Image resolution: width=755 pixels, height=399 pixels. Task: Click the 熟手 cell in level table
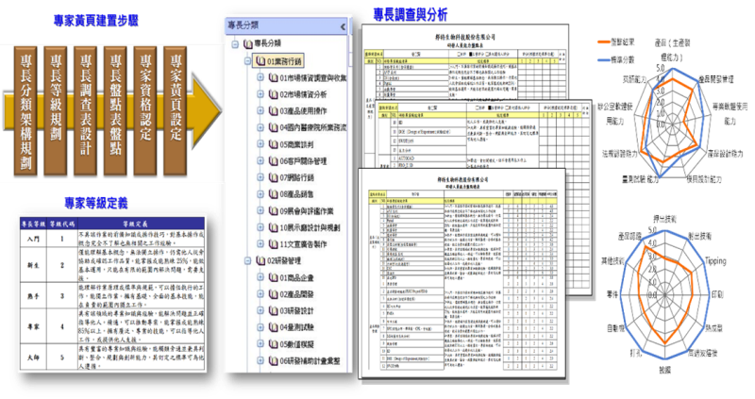click(x=33, y=296)
